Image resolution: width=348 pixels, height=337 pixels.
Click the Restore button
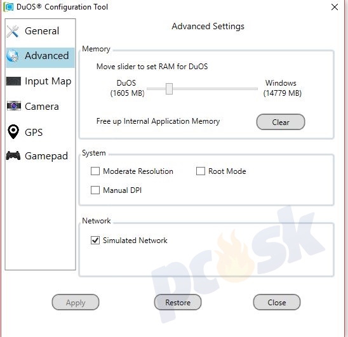(178, 302)
